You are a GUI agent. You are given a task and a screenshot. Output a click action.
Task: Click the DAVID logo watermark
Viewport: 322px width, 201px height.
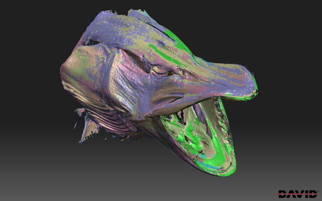pos(297,194)
